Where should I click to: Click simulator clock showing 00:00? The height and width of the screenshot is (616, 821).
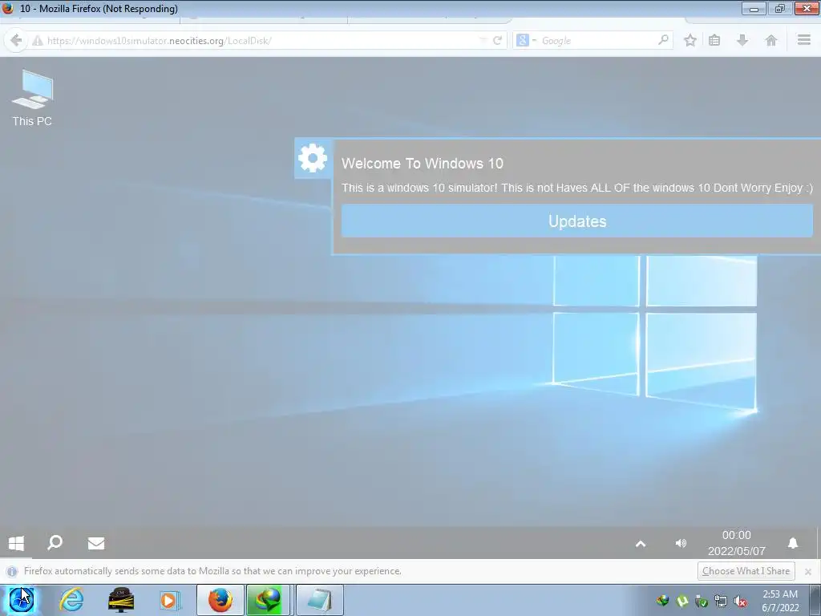[x=736, y=535]
